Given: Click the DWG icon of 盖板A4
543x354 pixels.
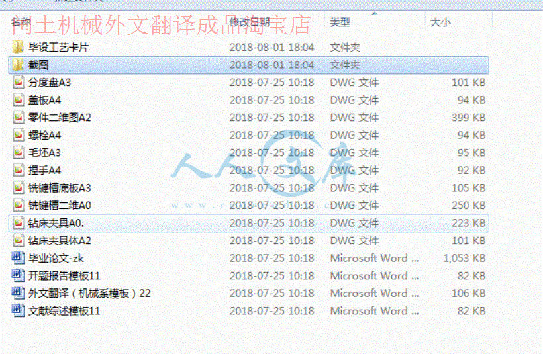Looking at the screenshot, I should click(19, 100).
